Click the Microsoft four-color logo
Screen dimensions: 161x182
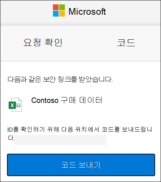coord(59,11)
